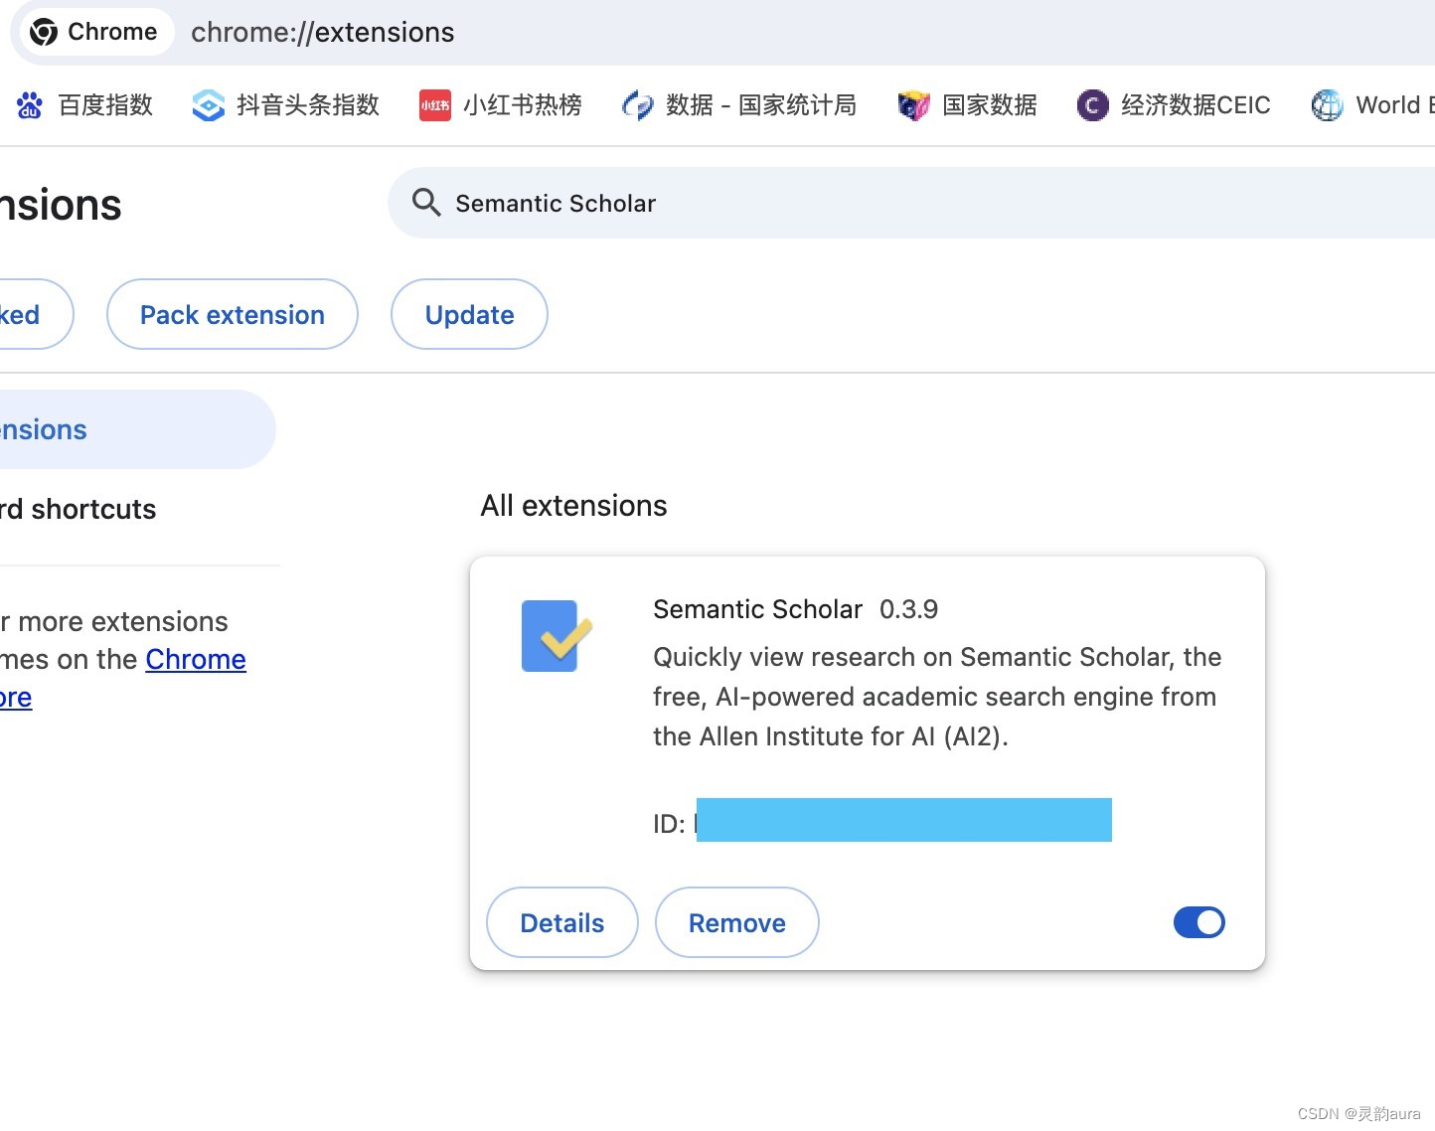Click the Pack extension button
This screenshot has height=1131, width=1435.
(x=233, y=314)
